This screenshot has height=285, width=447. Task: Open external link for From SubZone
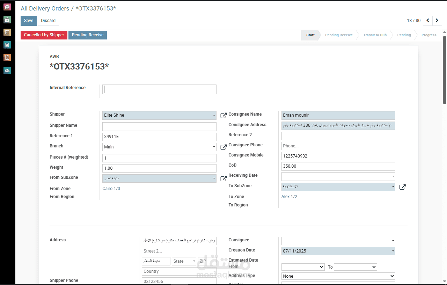pos(223,179)
